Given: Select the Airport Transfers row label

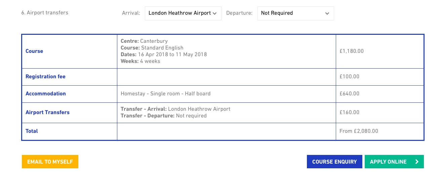Looking at the screenshot, I should click(x=47, y=112).
